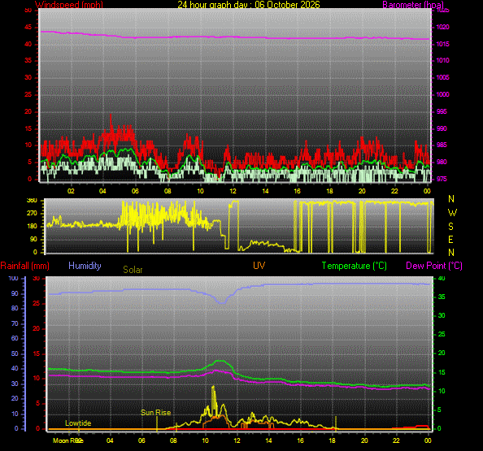Click the 12 hour tick on windspeed graph
483x451 pixels.
pyautogui.click(x=233, y=191)
